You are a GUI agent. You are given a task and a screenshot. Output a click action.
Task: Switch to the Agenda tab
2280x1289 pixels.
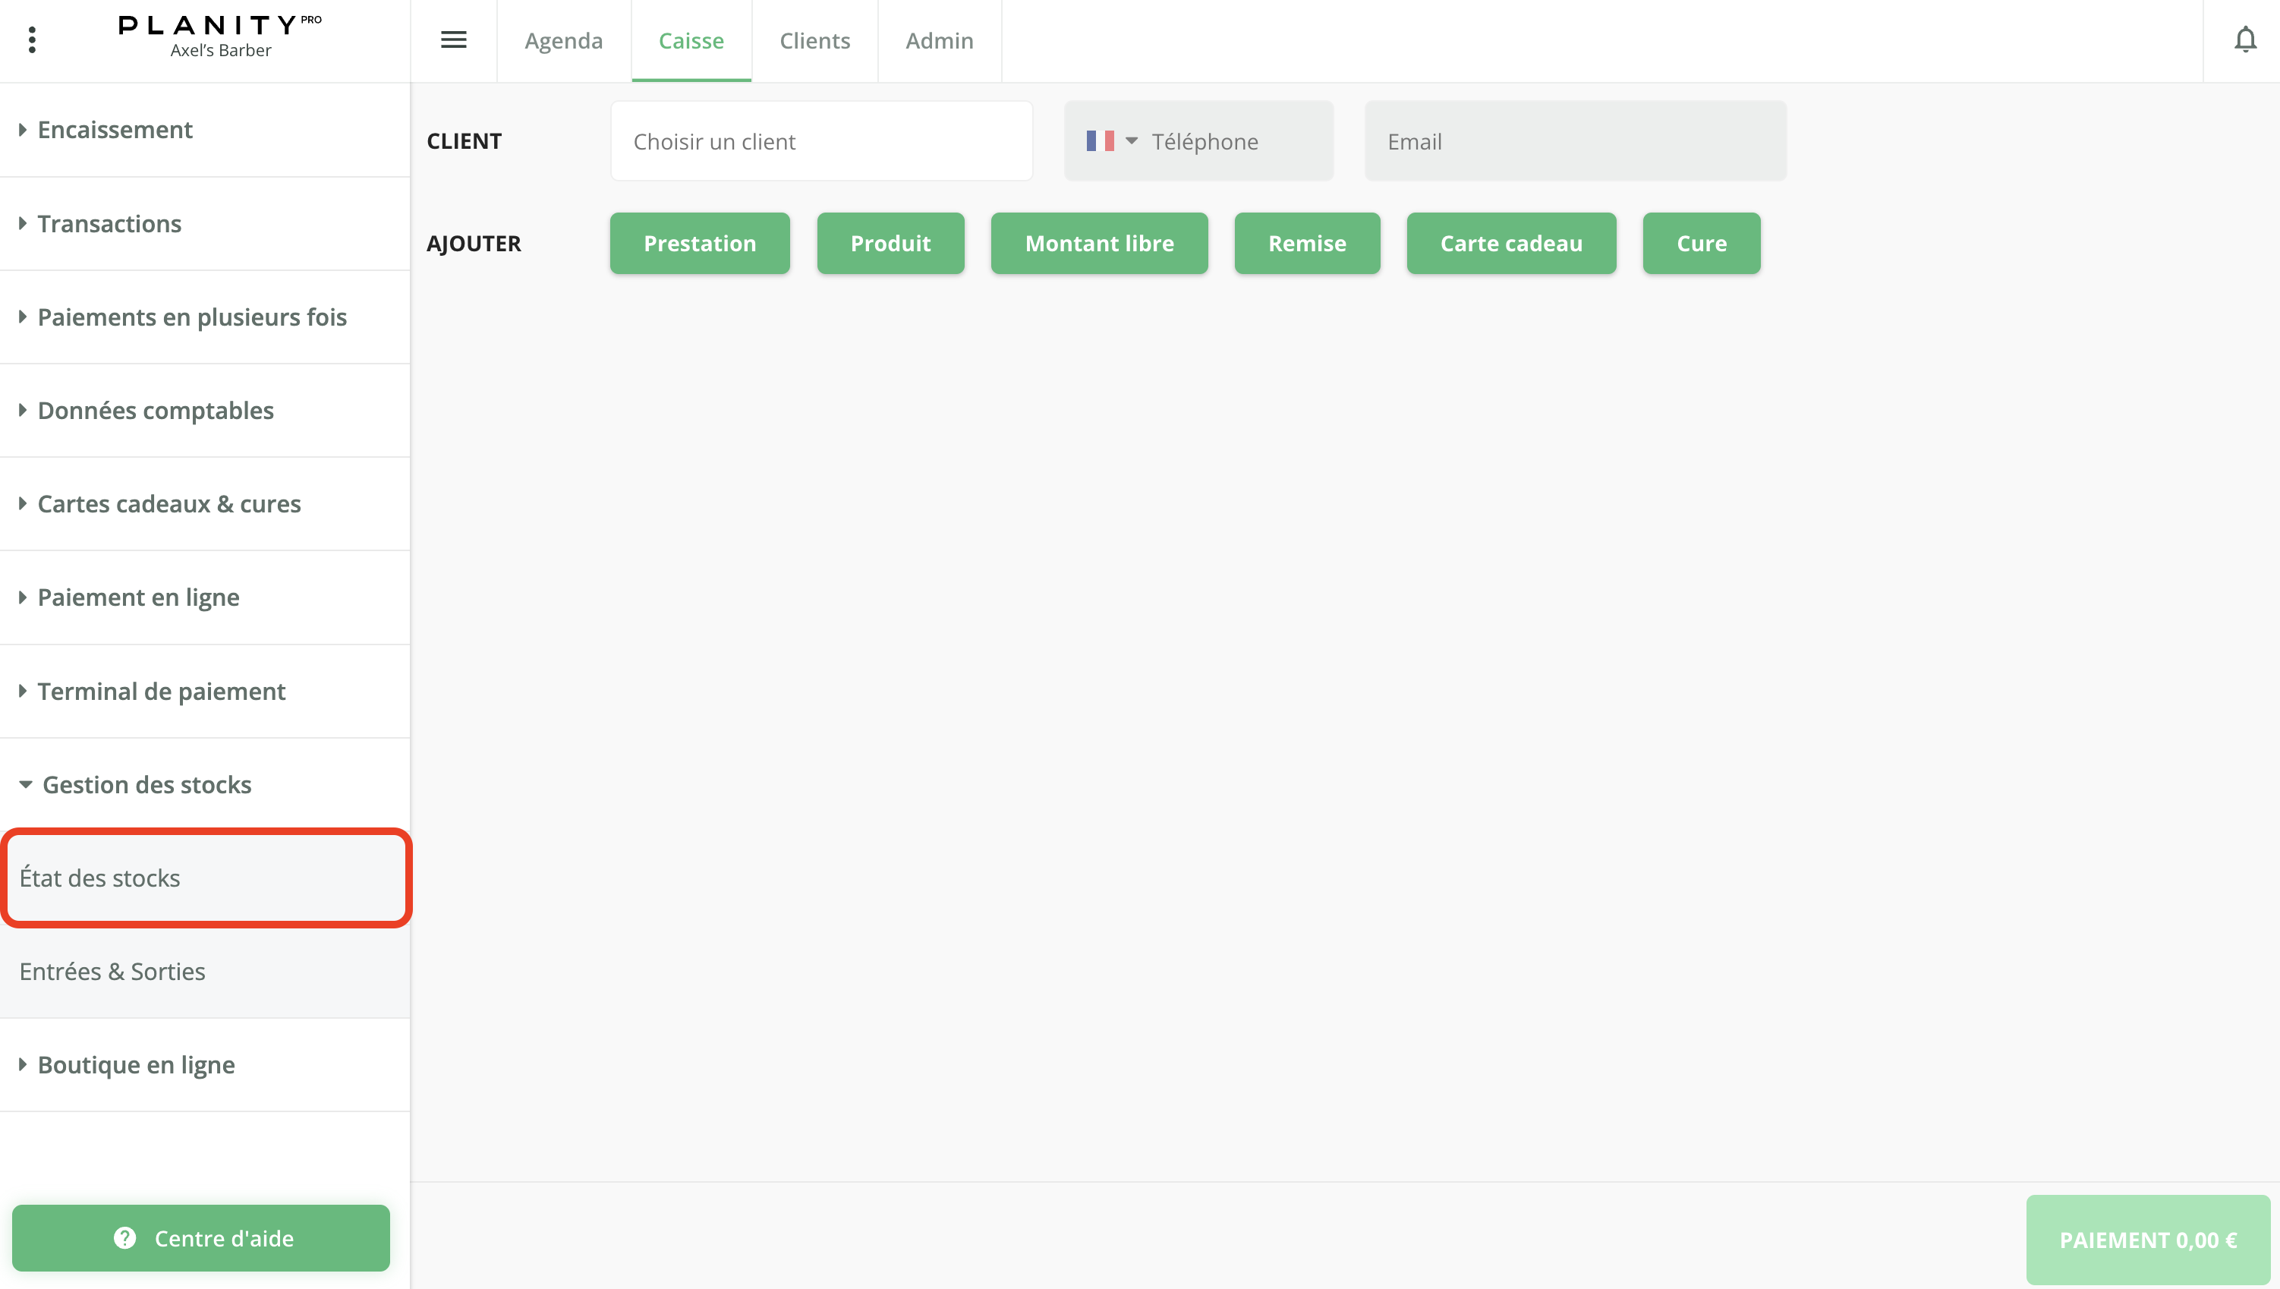(563, 41)
